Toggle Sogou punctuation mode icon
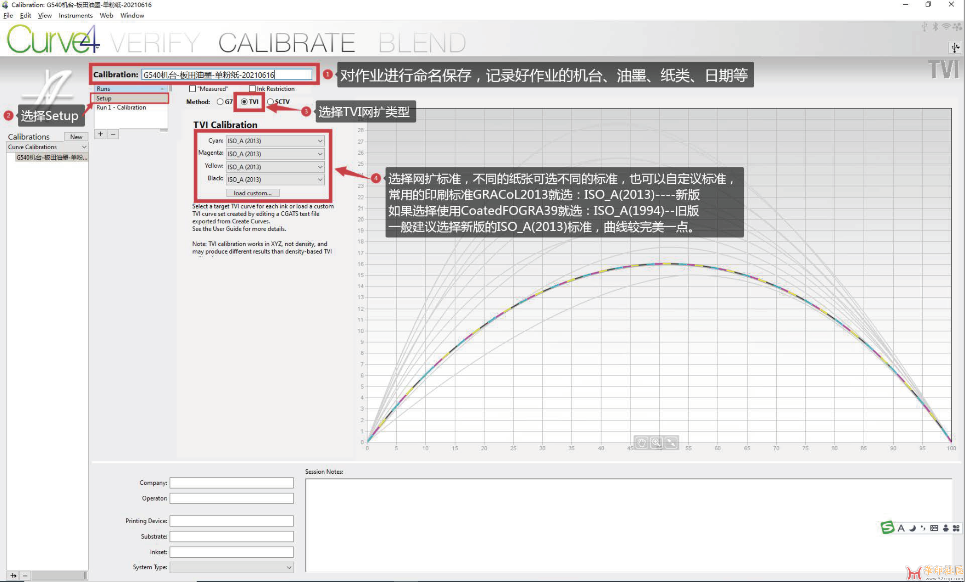Screen dimensions: 965x582 click(x=923, y=528)
